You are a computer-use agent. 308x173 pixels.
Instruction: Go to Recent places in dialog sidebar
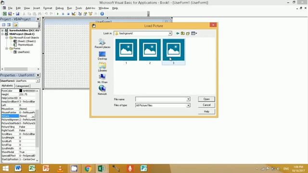[x=103, y=43]
